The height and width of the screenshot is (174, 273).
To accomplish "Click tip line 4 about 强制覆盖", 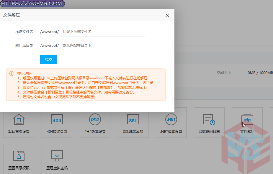I will [x=76, y=92].
